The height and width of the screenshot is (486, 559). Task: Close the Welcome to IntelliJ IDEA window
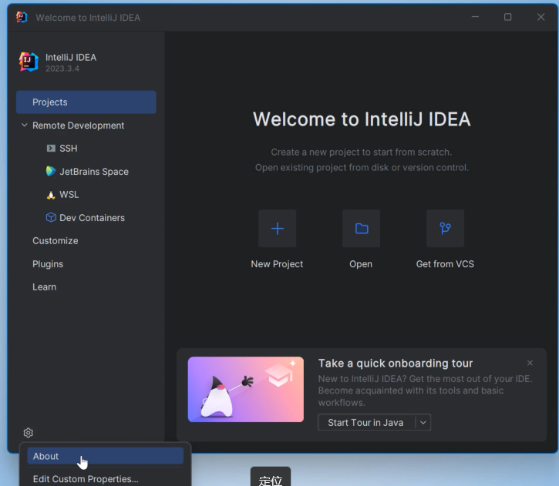540,17
